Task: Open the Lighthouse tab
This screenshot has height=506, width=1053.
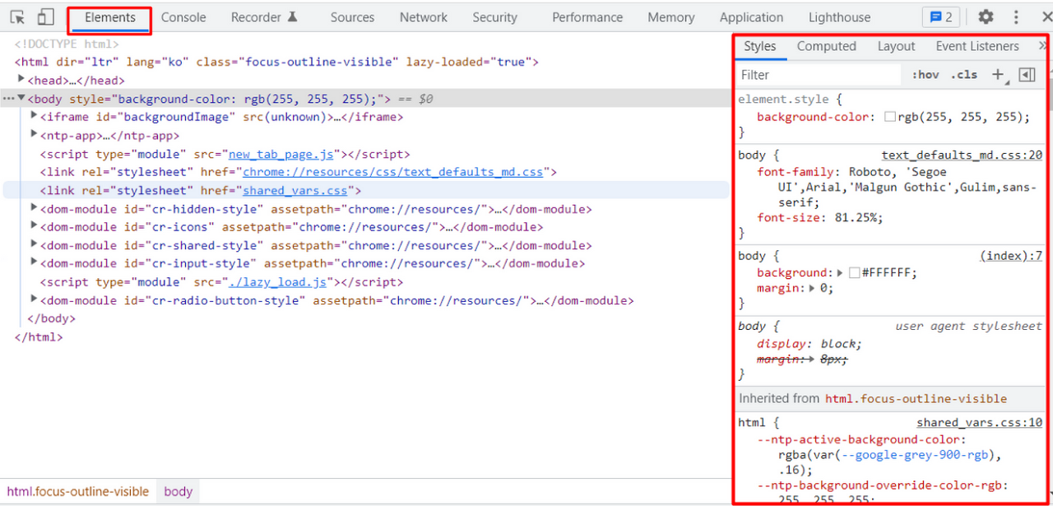Action: tap(839, 17)
